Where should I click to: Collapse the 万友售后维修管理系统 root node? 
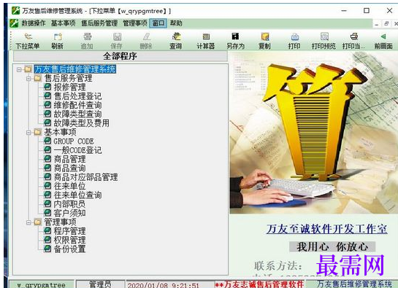(x=19, y=69)
